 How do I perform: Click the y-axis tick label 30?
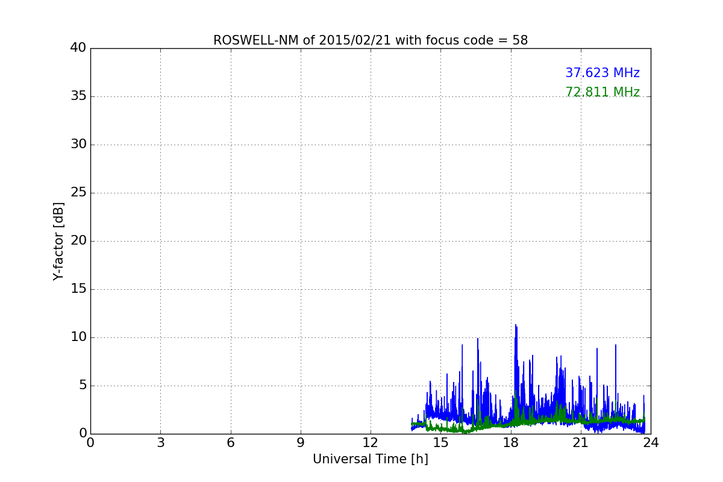coord(78,145)
